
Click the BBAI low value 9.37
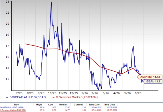point(54,108)
